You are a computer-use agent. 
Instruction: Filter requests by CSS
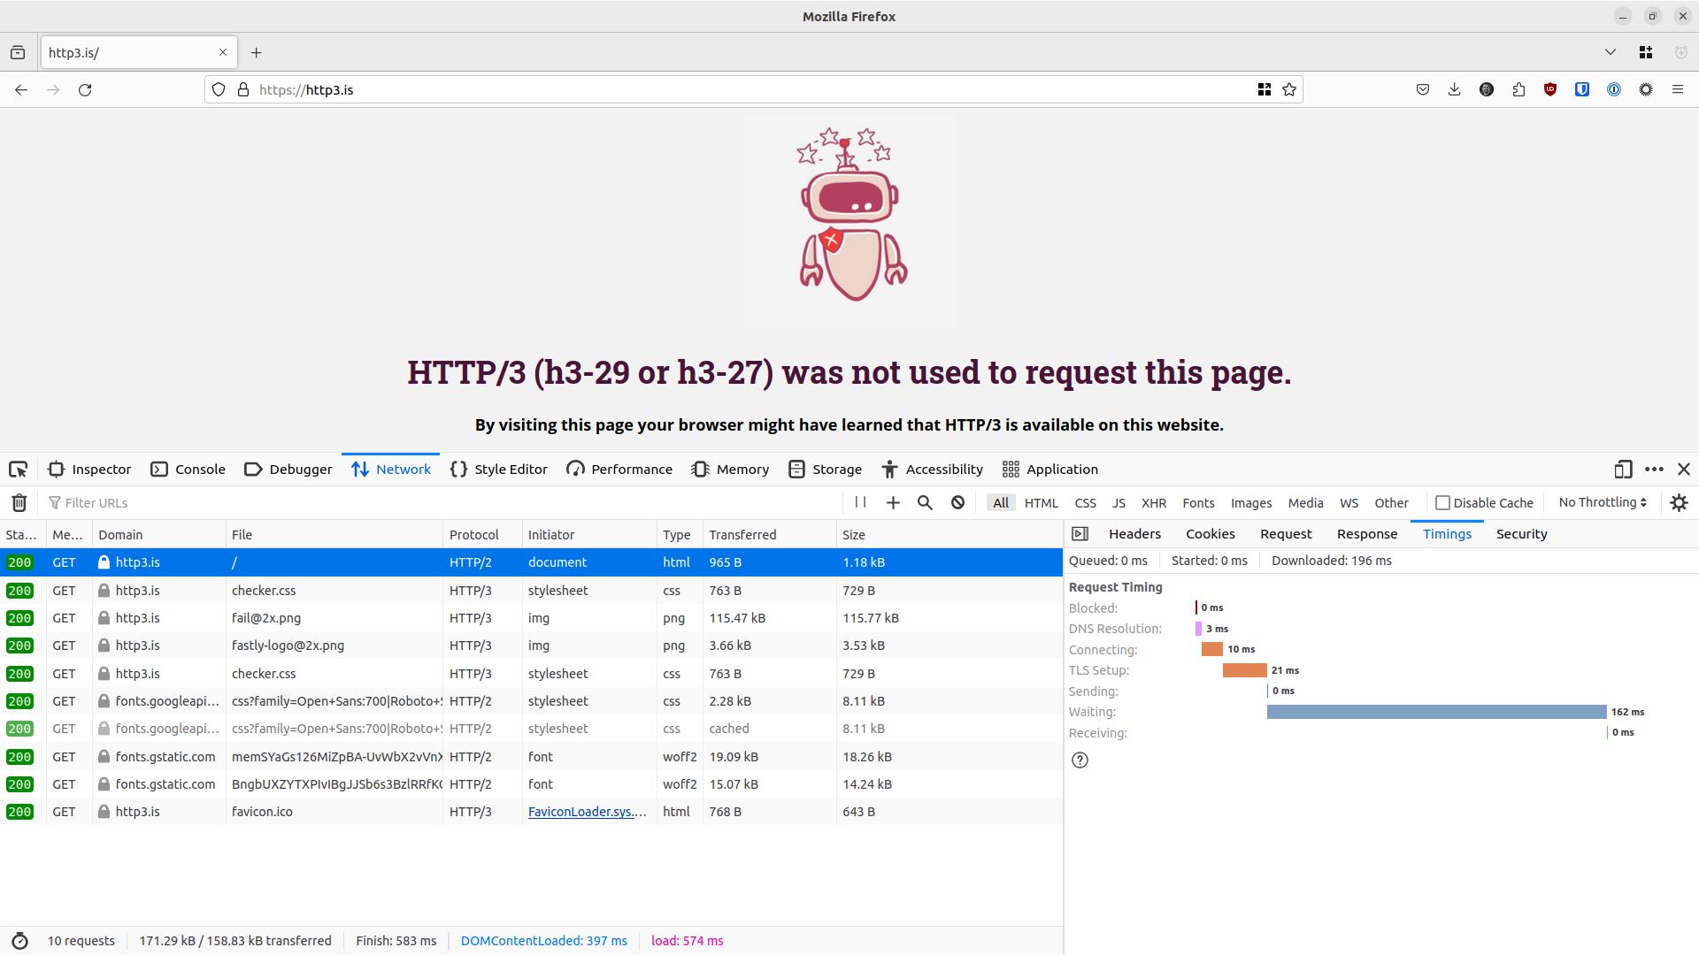(x=1085, y=502)
